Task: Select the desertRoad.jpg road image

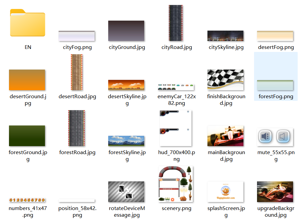Action: coord(77,72)
